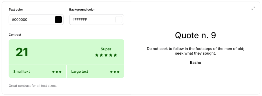
Task: Select the Large text result label
Action: click(80, 72)
